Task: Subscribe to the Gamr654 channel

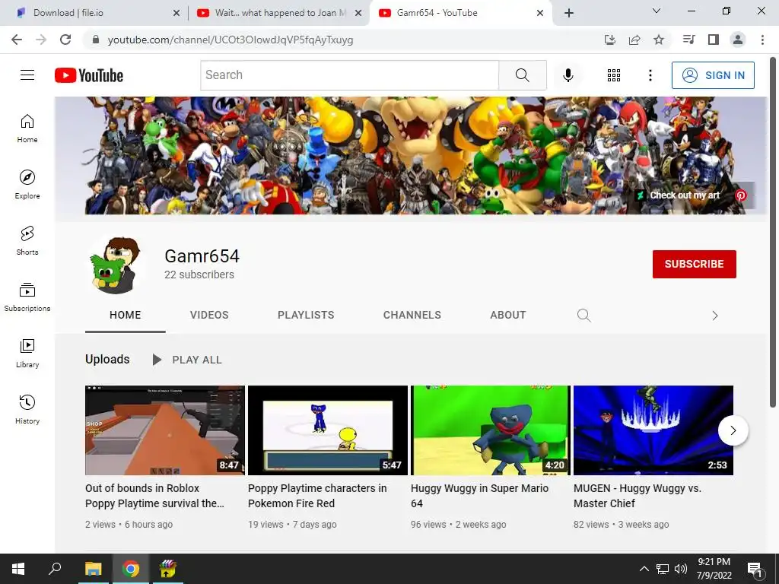Action: pos(694,264)
